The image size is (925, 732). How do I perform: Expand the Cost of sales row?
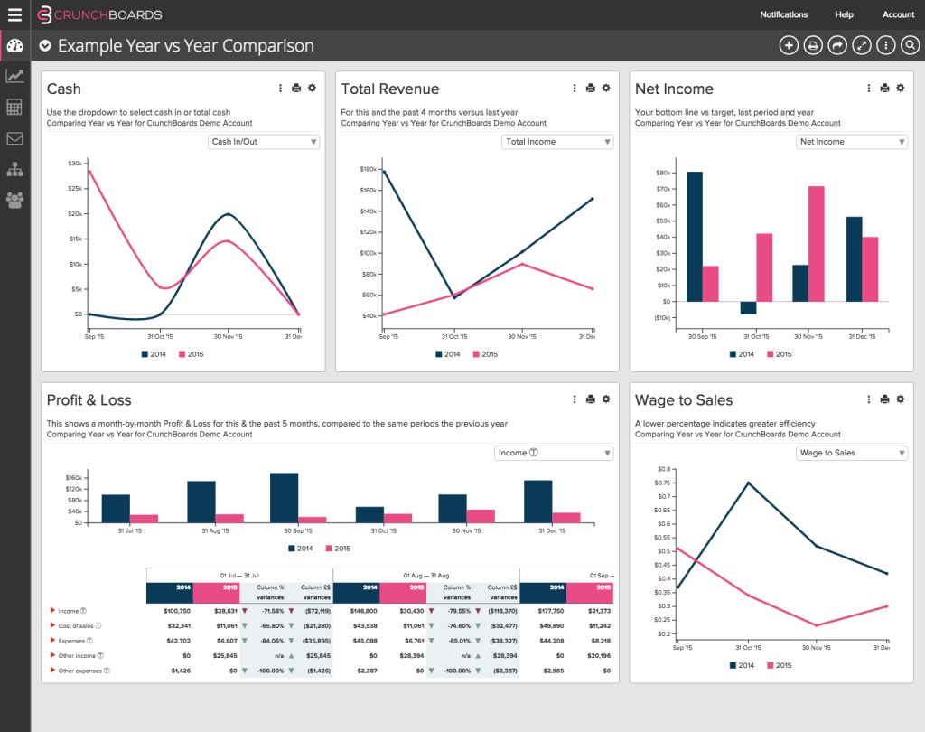(52, 625)
